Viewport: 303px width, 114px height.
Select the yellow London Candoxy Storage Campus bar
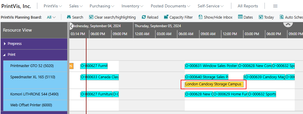click(x=214, y=84)
